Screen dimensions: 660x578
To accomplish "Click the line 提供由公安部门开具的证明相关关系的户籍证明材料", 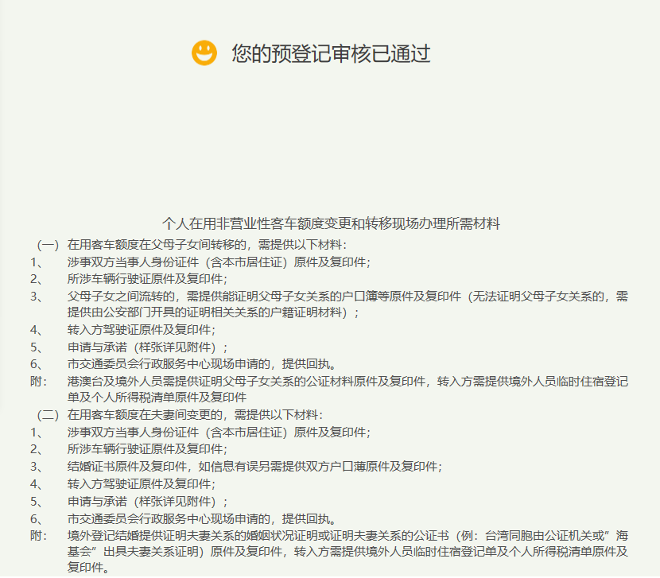I will tap(212, 312).
